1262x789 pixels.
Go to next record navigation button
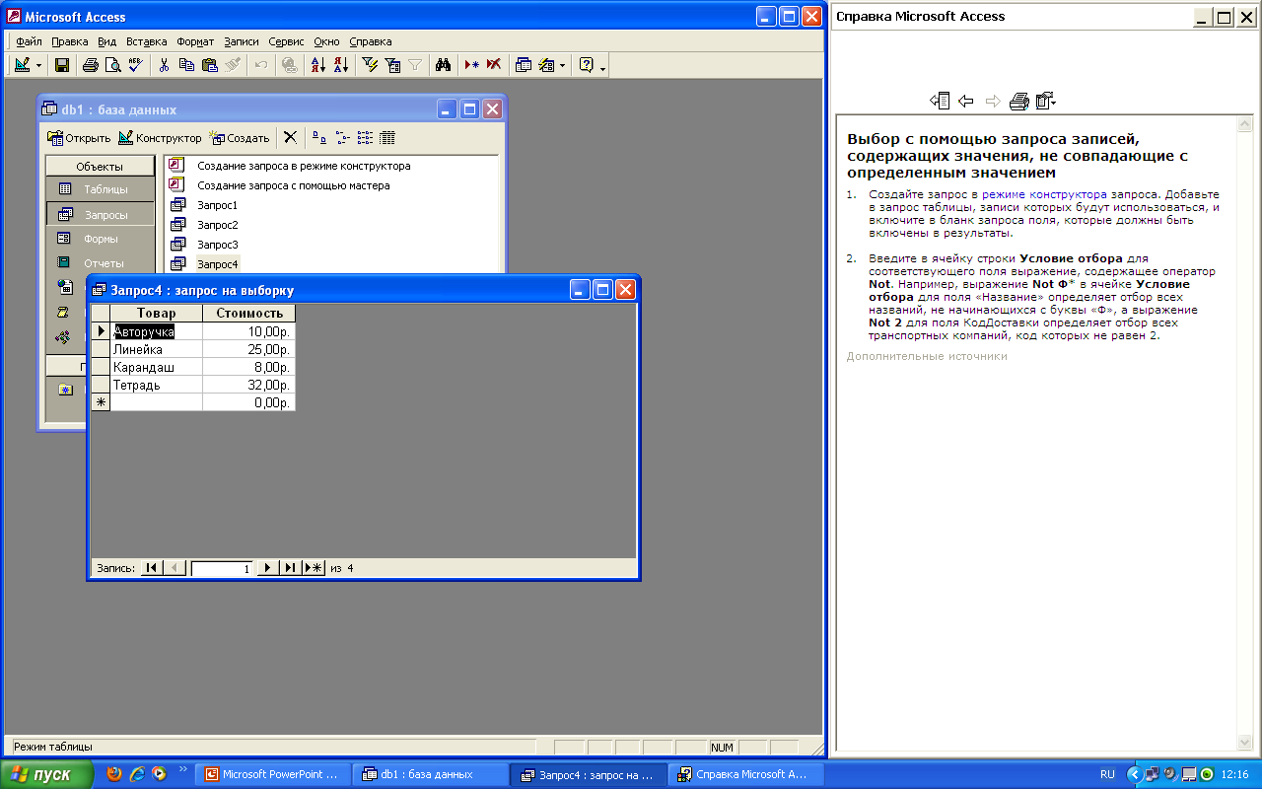coord(267,568)
